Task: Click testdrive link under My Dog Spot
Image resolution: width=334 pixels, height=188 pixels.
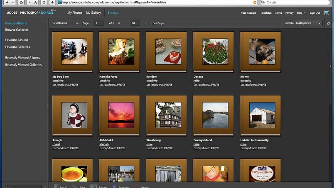Action: 58,81
